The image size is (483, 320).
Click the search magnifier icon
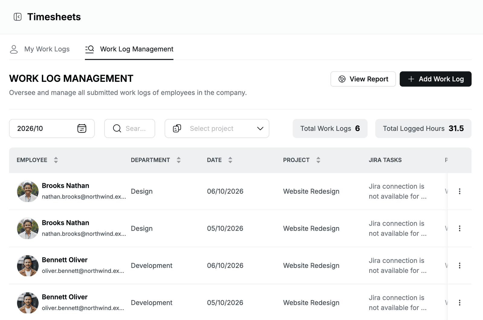tap(117, 128)
